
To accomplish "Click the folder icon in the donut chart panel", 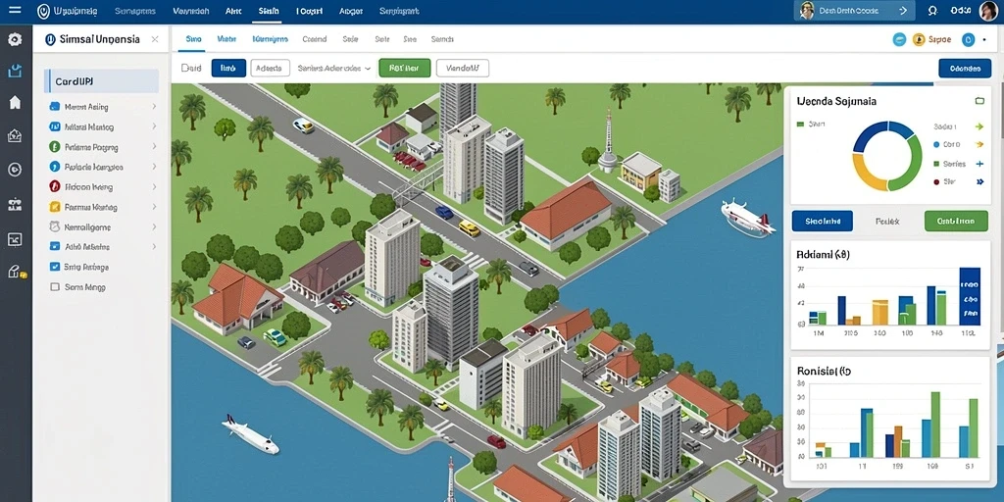I will (979, 101).
